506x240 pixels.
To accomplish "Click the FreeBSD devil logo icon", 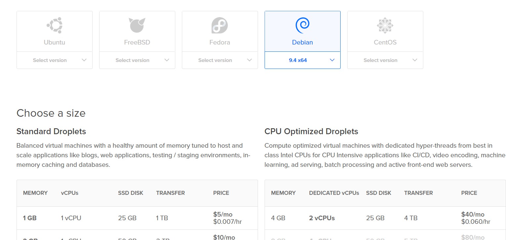I will (x=137, y=25).
